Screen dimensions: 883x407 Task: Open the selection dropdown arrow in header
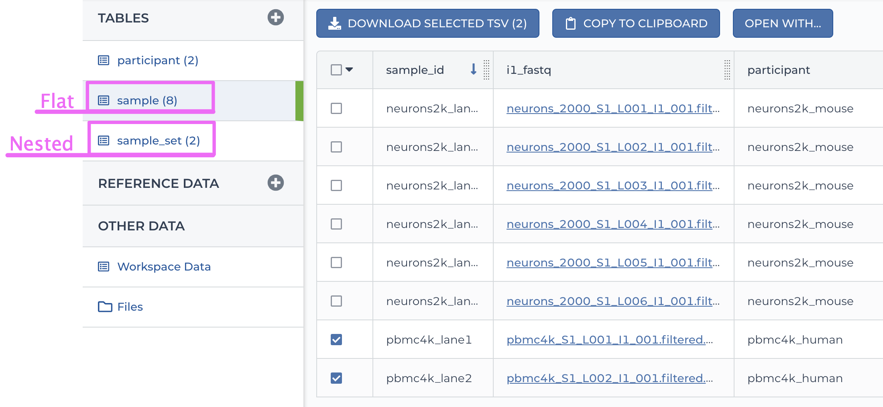point(349,69)
